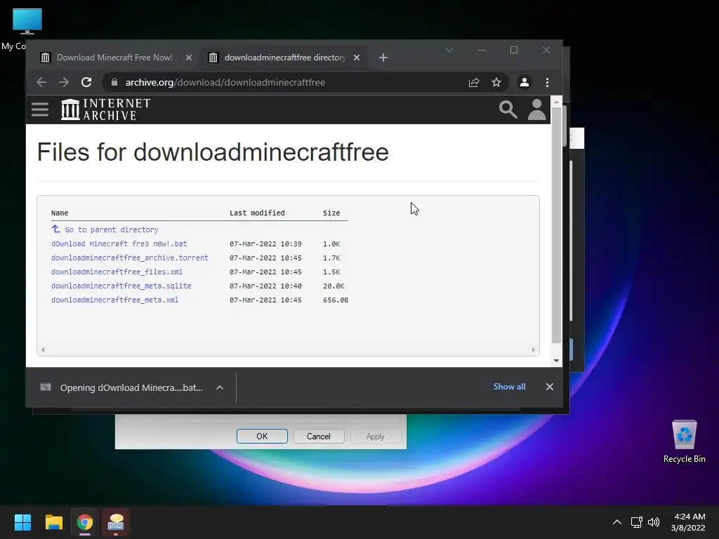The height and width of the screenshot is (539, 719).
Task: Click file listing left scroll arrow
Action: (43, 350)
